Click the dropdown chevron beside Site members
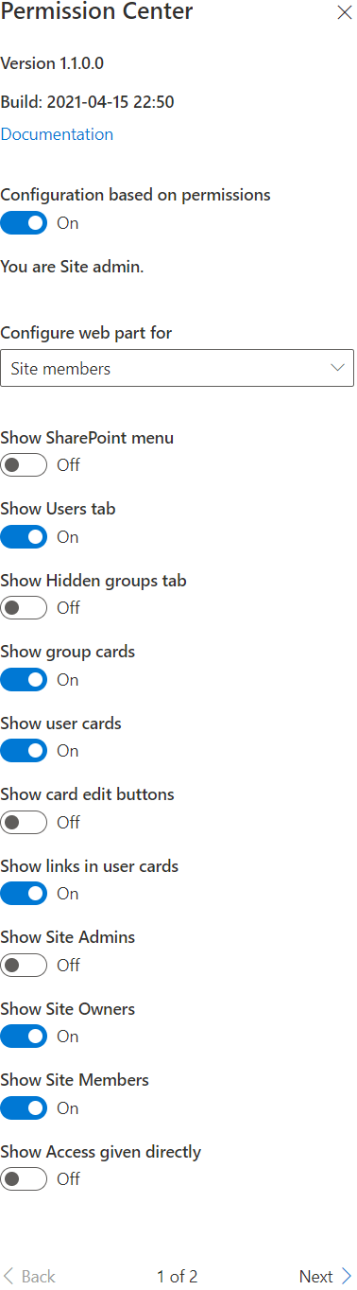357x1290 pixels. pos(338,368)
